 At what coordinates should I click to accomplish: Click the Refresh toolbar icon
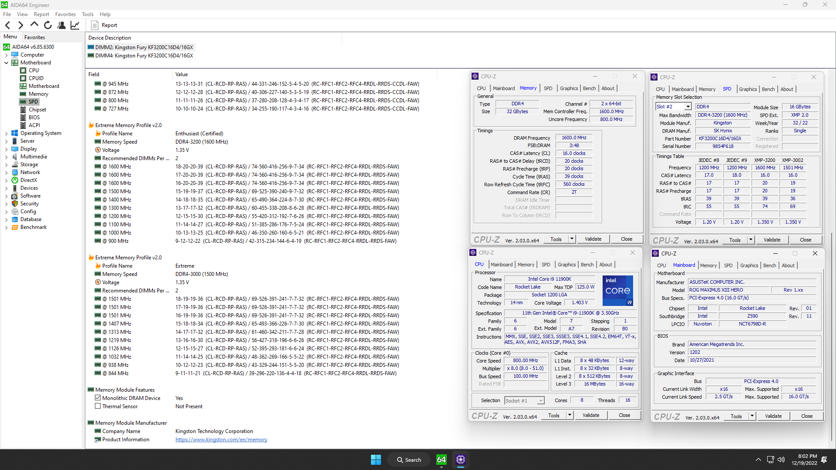[48, 25]
